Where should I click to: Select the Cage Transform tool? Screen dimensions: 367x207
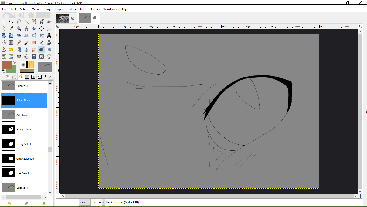tap(42, 36)
